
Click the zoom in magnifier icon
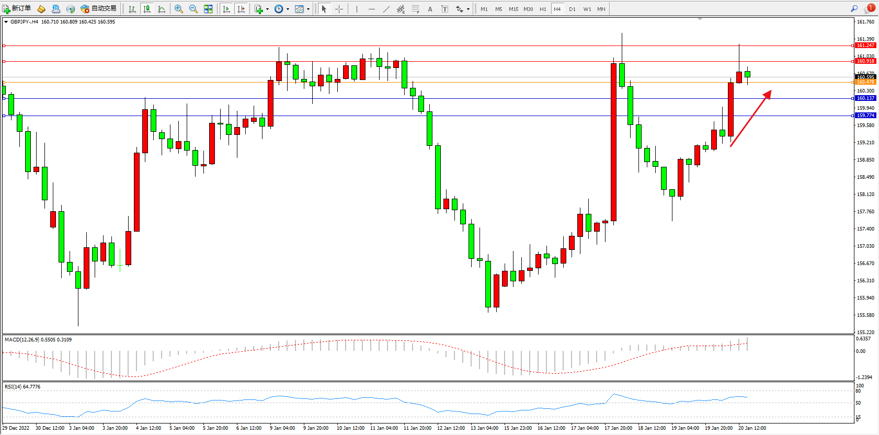click(179, 9)
